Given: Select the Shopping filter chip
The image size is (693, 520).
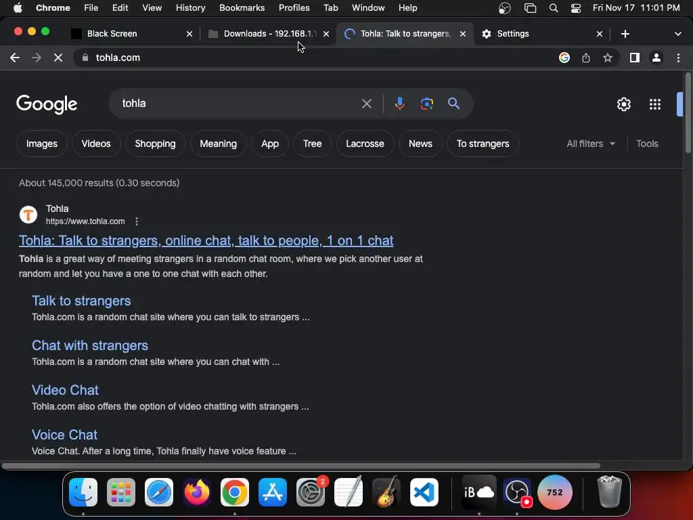Looking at the screenshot, I should pos(155,144).
